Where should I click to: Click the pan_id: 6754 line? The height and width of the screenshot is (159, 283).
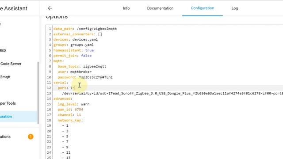tap(70, 110)
